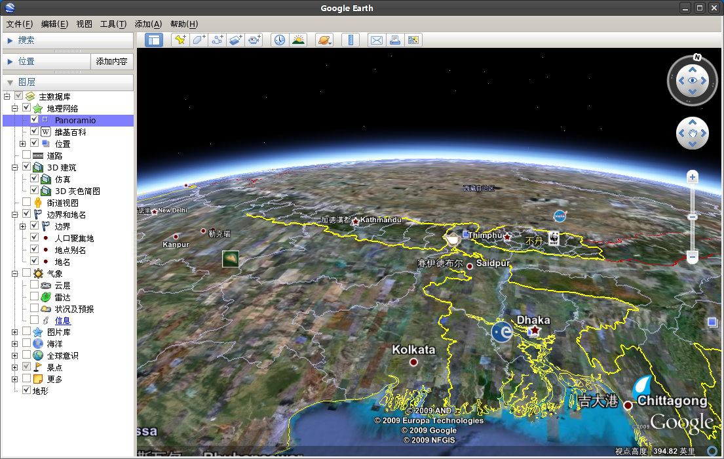Open the 添加(A) menu
Image resolution: width=724 pixels, height=459 pixels.
[148, 24]
